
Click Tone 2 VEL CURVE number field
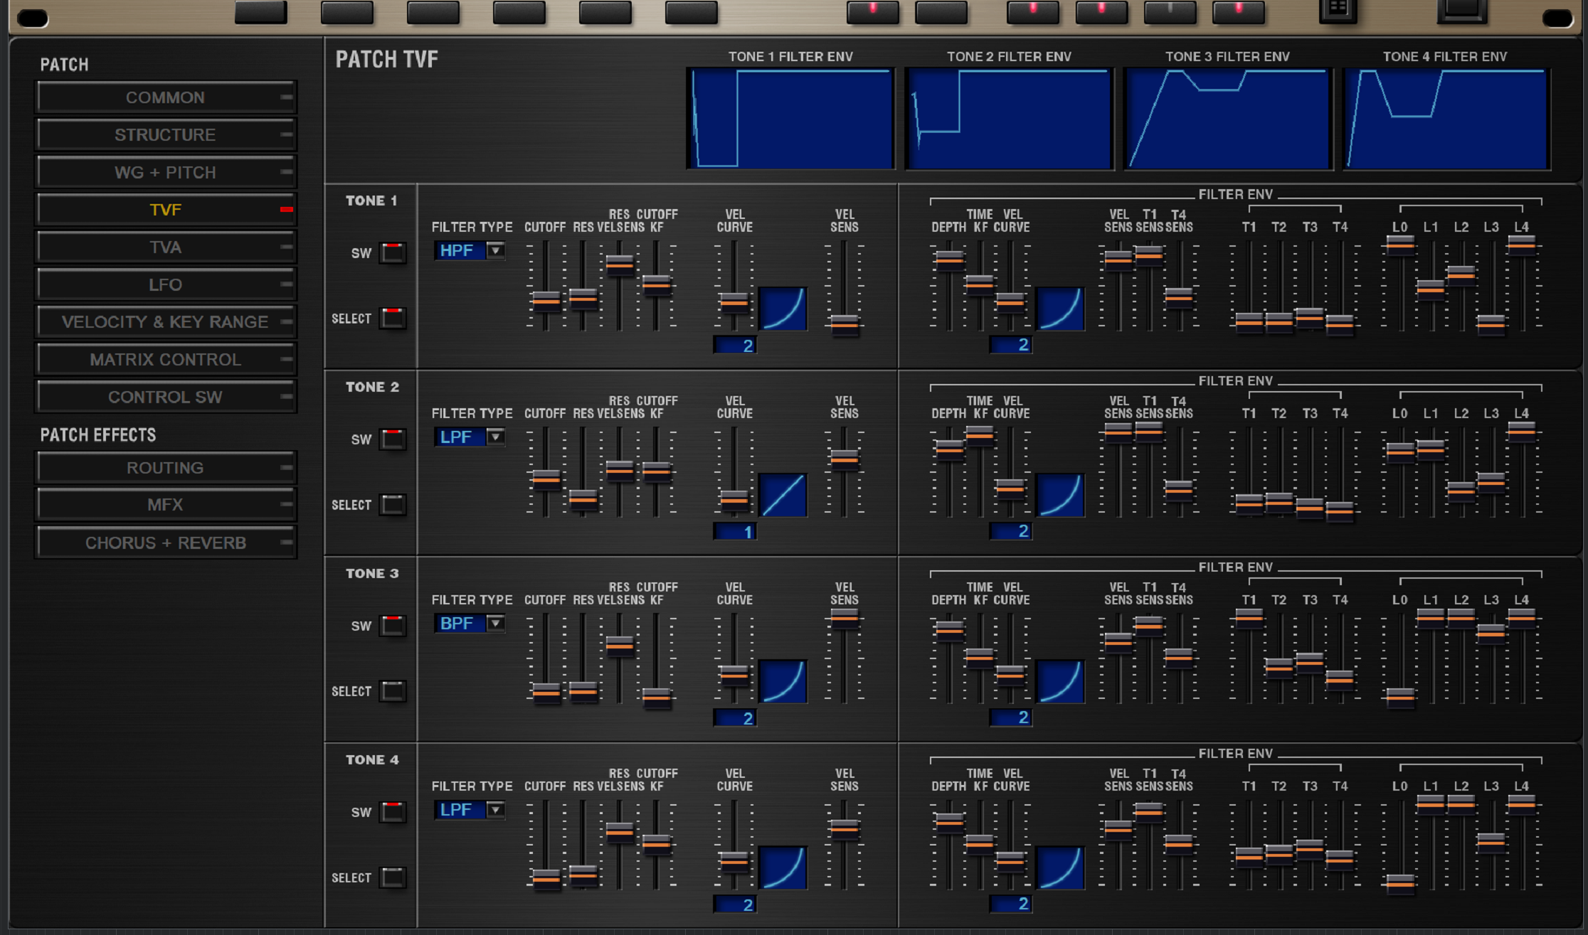[x=734, y=532]
